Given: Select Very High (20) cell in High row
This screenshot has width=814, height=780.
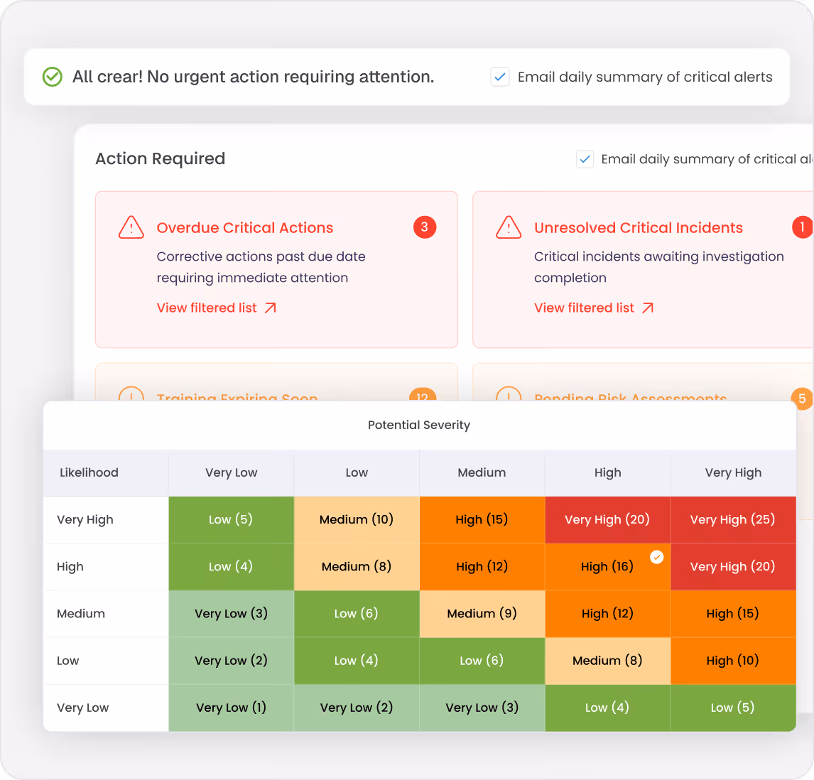Looking at the screenshot, I should tap(733, 567).
